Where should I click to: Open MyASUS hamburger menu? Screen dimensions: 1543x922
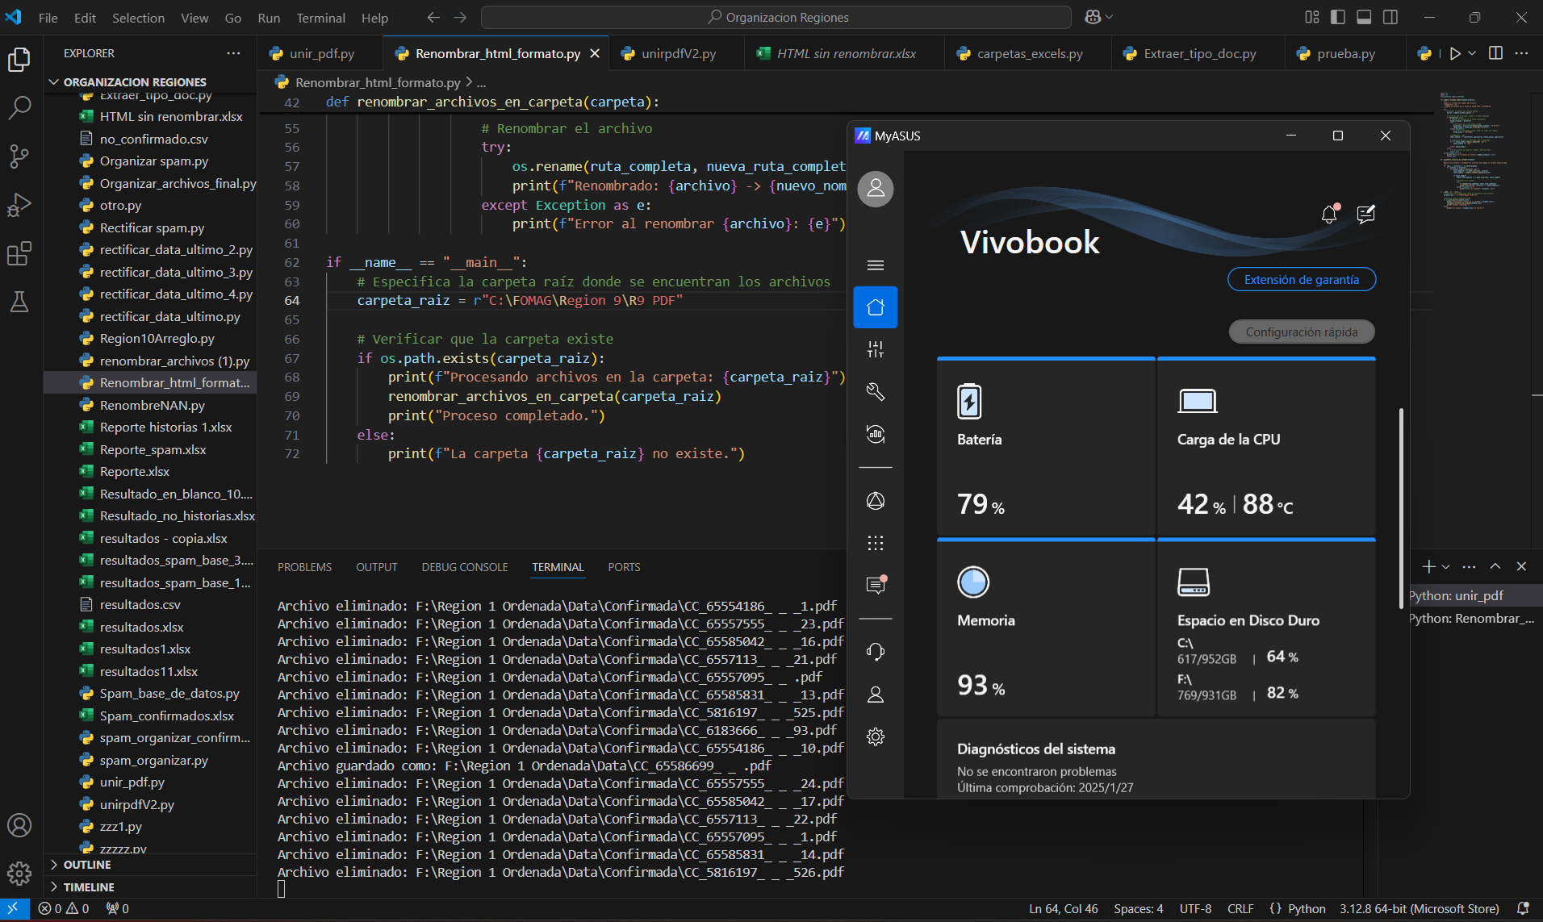(x=876, y=265)
